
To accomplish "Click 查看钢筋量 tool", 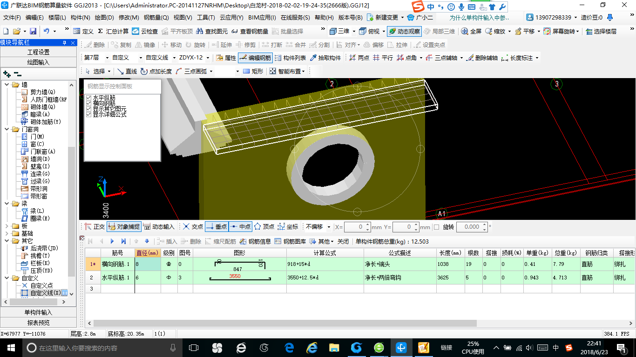I will click(x=249, y=31).
